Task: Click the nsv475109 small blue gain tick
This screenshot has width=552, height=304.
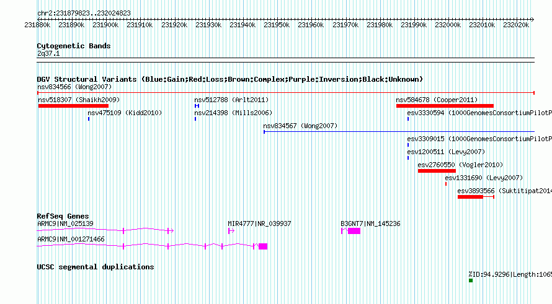Action: point(89,119)
